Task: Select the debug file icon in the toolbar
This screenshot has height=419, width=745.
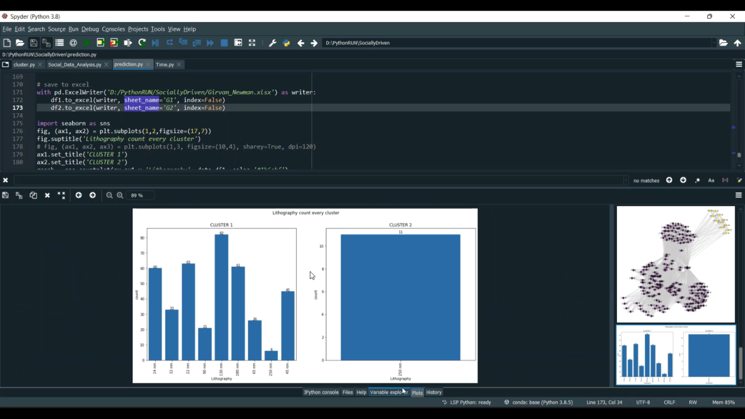Action: 155,43
